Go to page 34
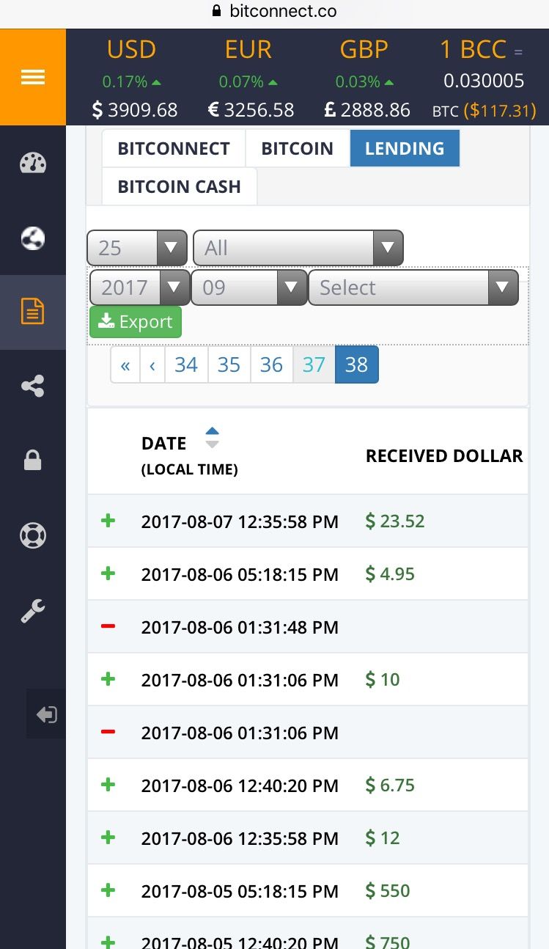Viewport: 549px width, 949px height. pyautogui.click(x=186, y=364)
